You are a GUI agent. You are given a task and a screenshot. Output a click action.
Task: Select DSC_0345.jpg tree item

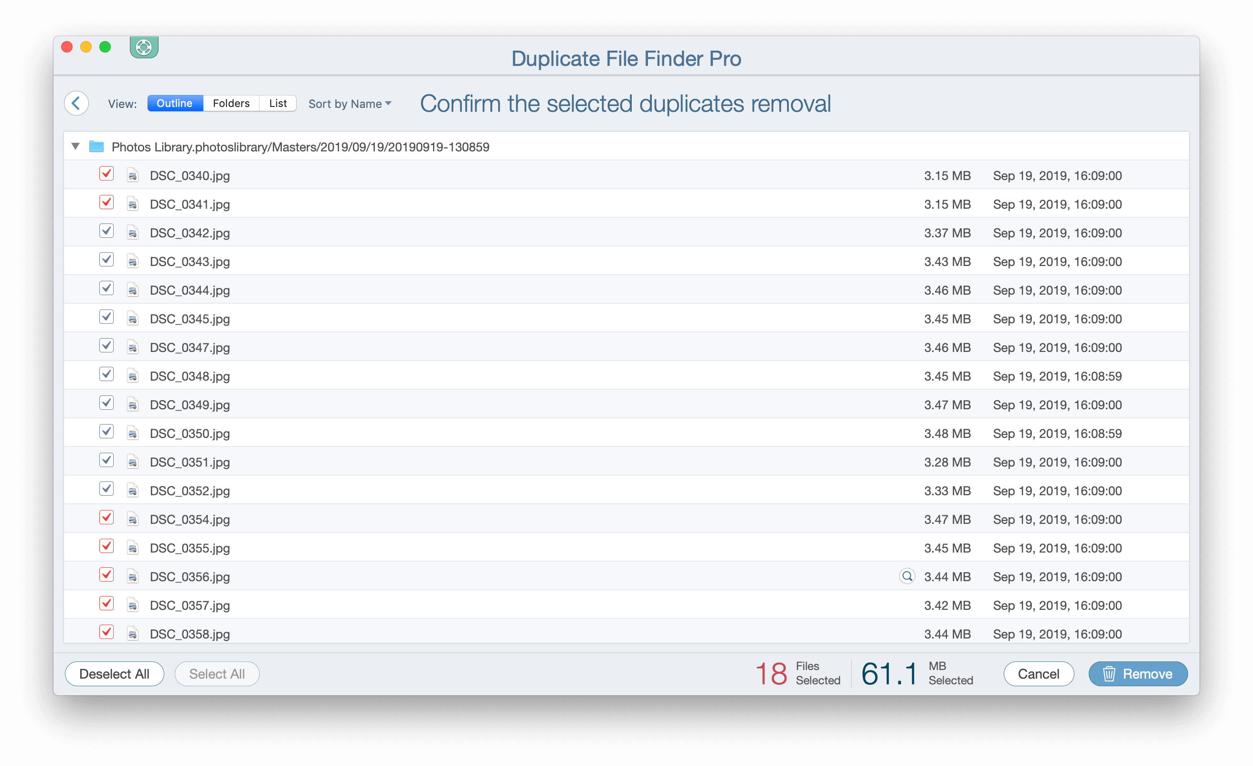click(188, 319)
